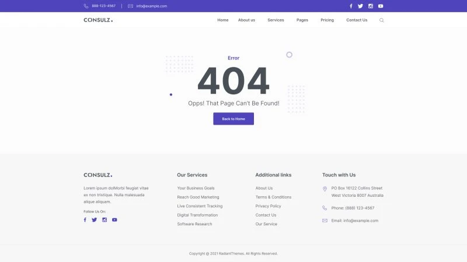This screenshot has width=467, height=262.
Task: Click the Instagram icon in top bar
Action: (370, 6)
